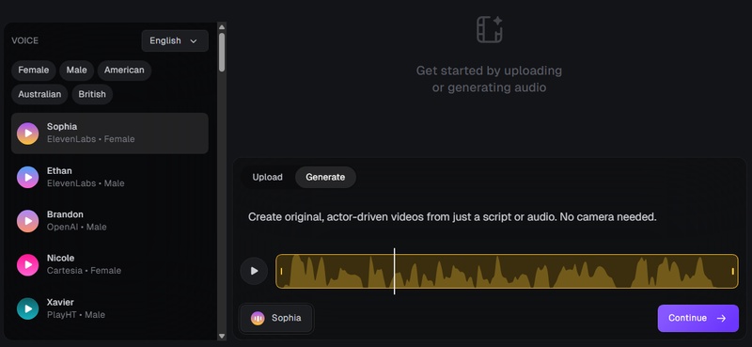Screen dimensions: 752x347
Task: Switch to the Upload tab
Action: click(268, 177)
